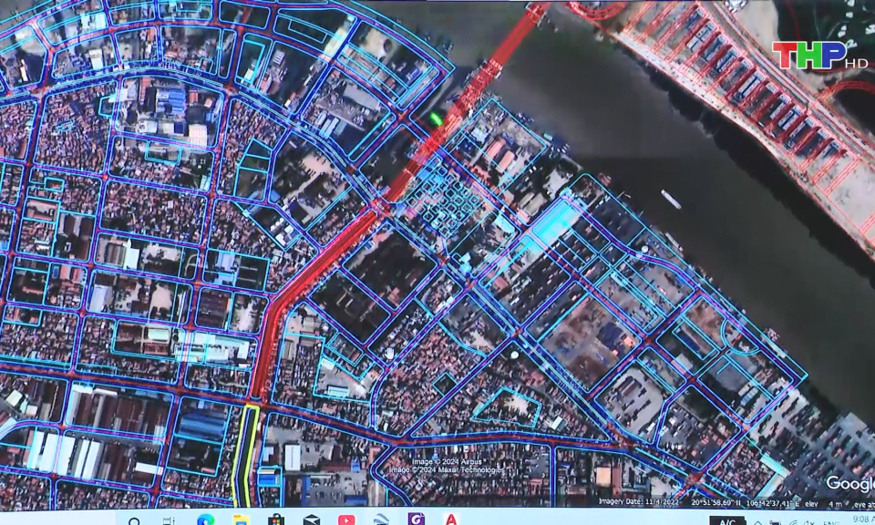
Task: Open the Mail app taskbar icon
Action: point(312,521)
